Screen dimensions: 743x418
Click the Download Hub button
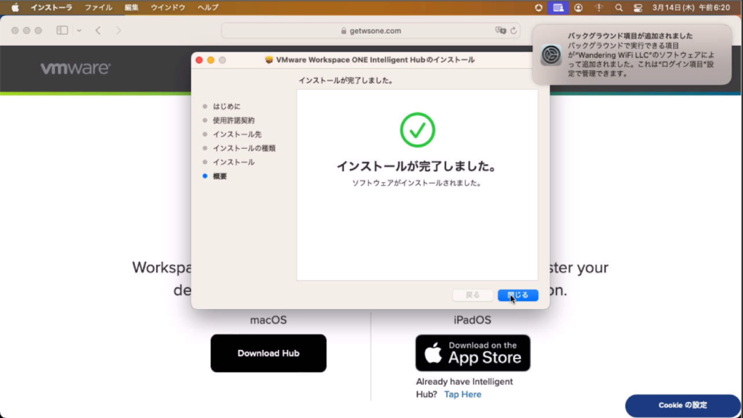268,353
